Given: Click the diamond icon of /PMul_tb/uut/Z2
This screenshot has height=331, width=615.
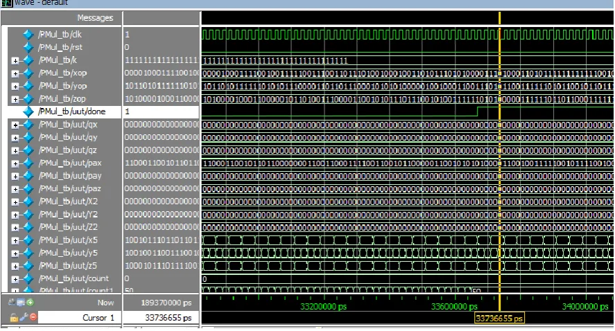Looking at the screenshot, I should tap(28, 227).
